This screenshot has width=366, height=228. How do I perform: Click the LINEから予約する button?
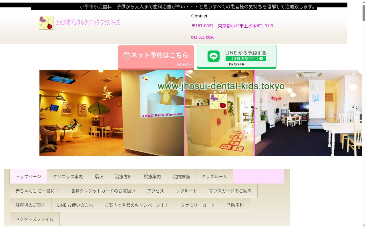237,57
